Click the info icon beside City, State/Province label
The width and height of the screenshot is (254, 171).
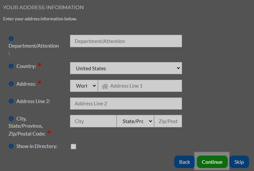[x=11, y=118]
